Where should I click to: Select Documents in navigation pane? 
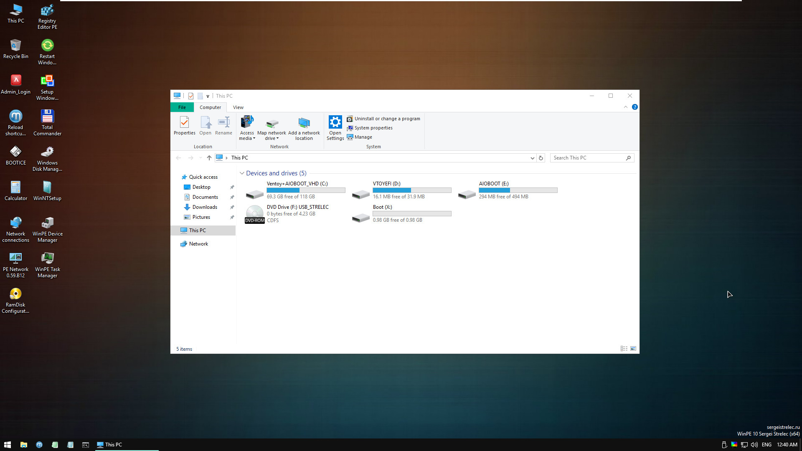(x=205, y=197)
